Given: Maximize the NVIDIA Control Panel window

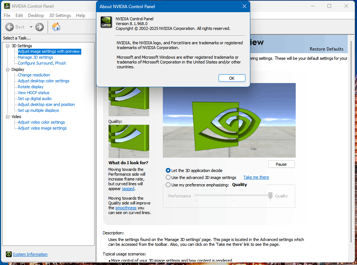Looking at the screenshot, I should [329, 6].
